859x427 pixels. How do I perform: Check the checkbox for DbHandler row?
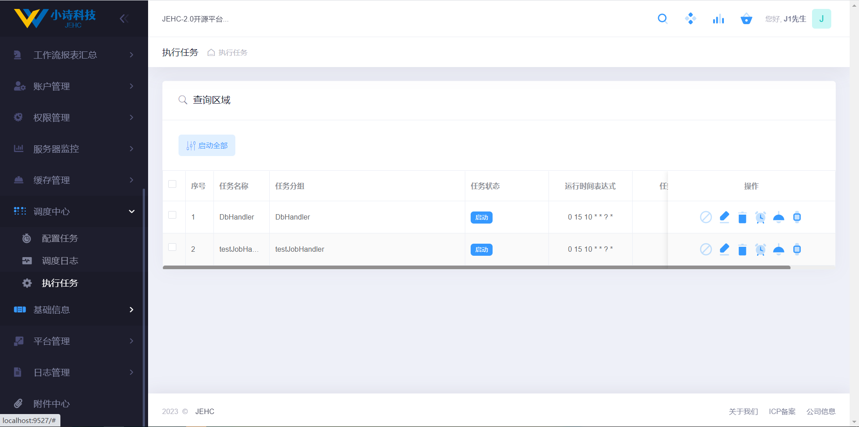pos(172,215)
